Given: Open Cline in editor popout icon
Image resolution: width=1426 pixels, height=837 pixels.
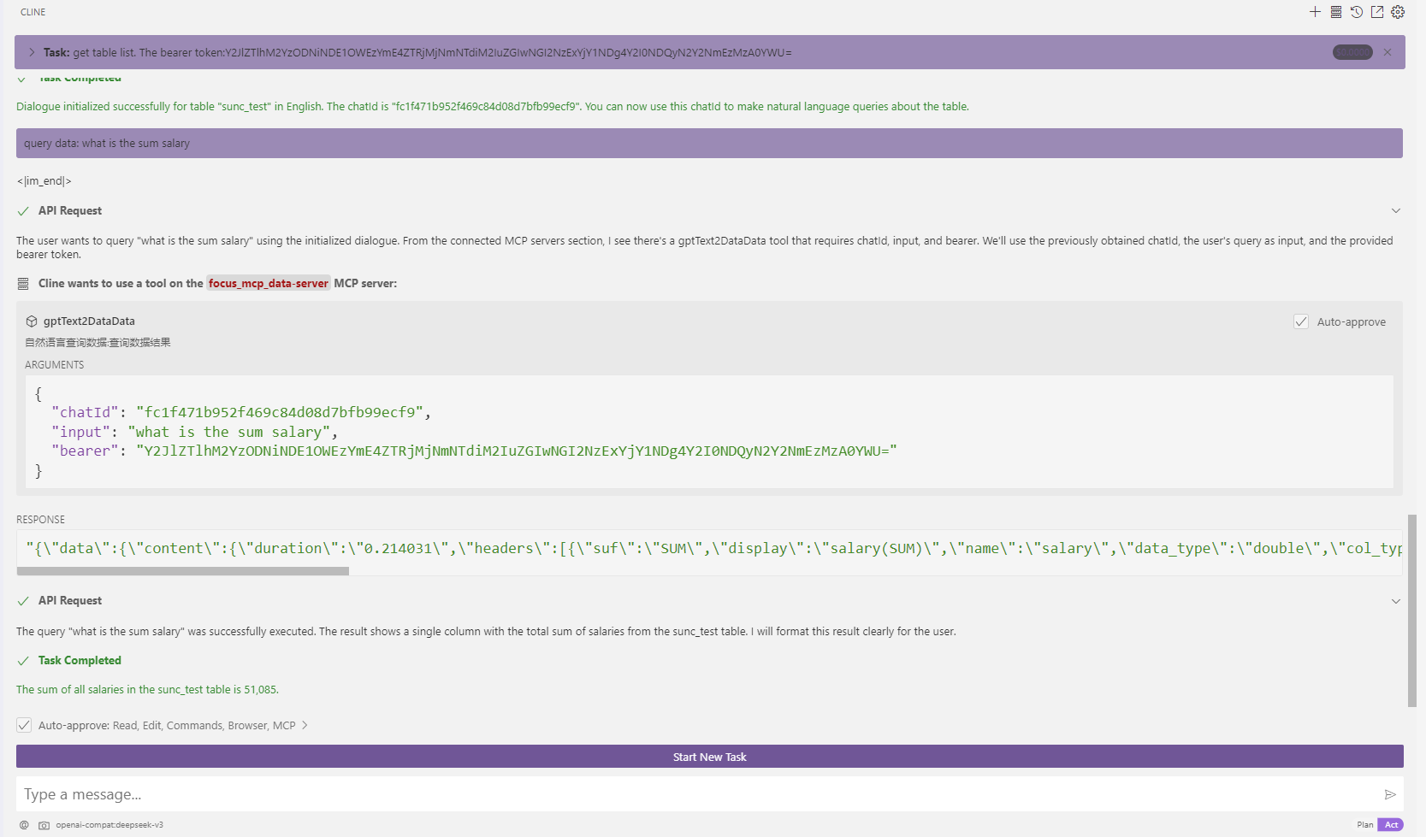Looking at the screenshot, I should (1377, 12).
